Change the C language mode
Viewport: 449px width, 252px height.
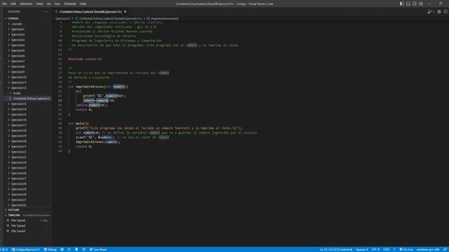coord(394,249)
